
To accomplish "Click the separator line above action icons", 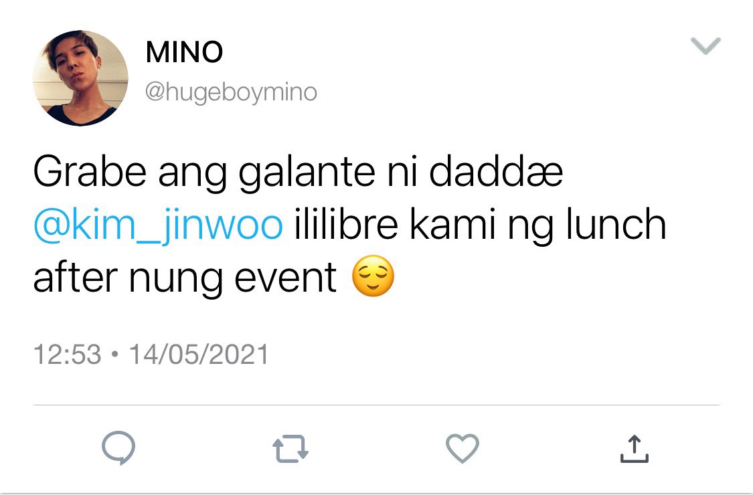I will click(376, 405).
